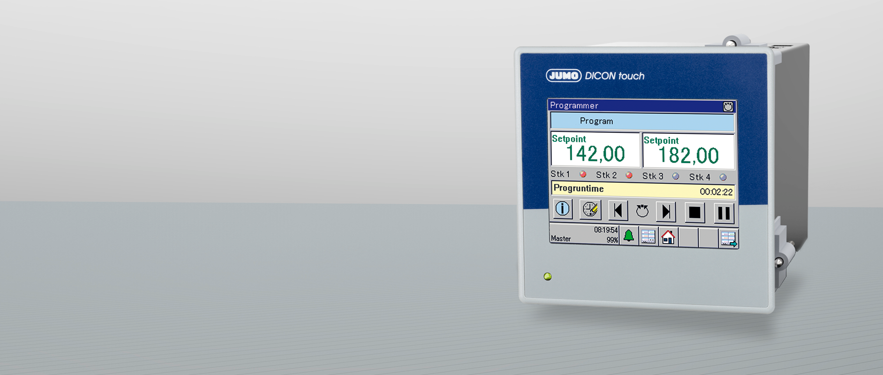Tap the yellow Progruntime bar

pos(643,190)
